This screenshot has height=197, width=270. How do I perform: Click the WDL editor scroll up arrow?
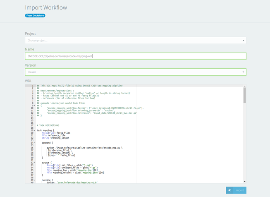tap(244, 86)
